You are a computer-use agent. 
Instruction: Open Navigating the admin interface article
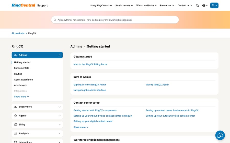(90, 90)
